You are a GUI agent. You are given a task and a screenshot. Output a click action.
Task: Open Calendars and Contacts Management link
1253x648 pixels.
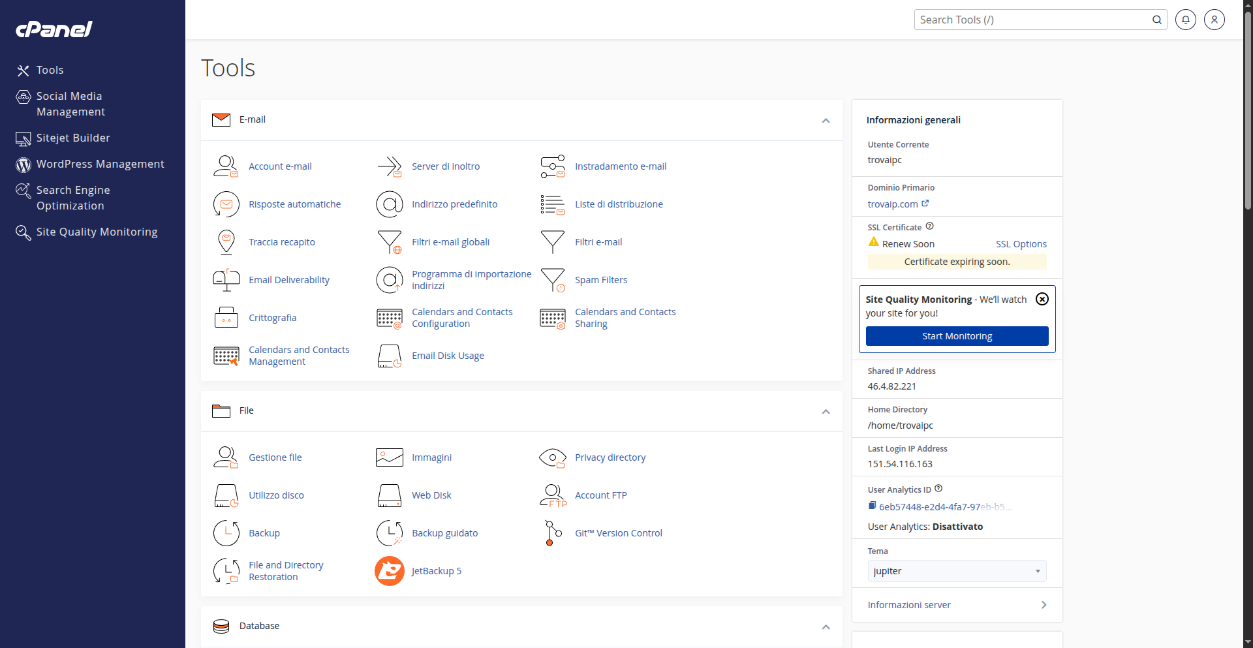tap(299, 356)
